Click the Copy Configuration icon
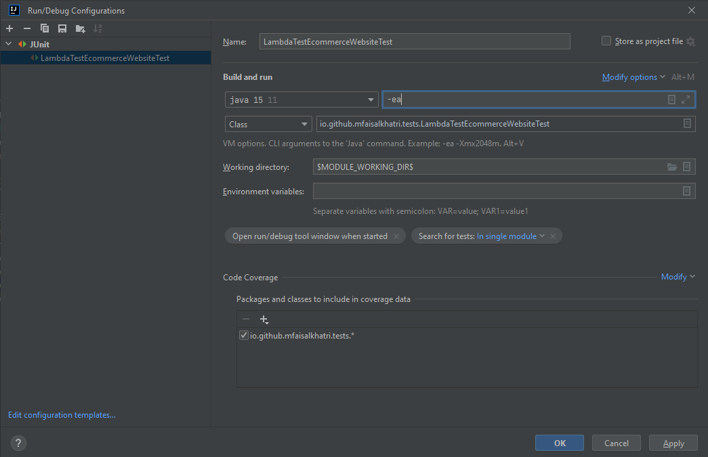Viewport: 708px width, 457px height. click(x=45, y=28)
